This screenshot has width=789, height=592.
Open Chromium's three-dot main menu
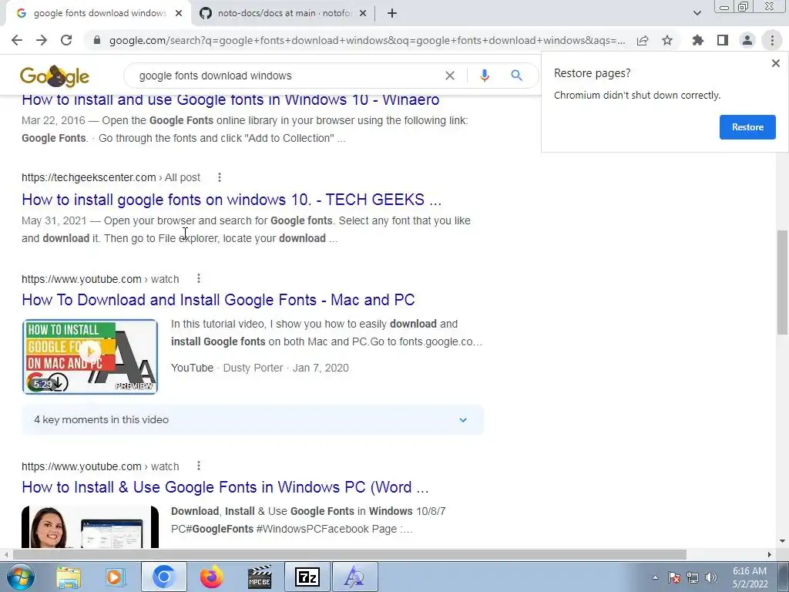click(772, 40)
